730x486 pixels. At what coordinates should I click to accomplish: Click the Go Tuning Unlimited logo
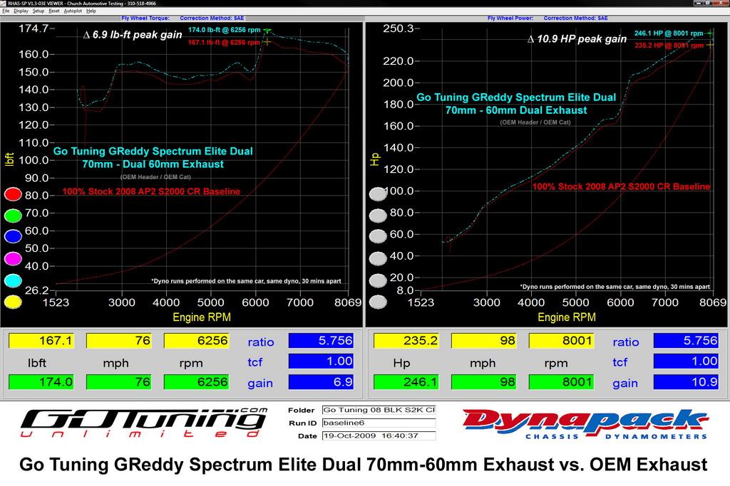[x=143, y=423]
